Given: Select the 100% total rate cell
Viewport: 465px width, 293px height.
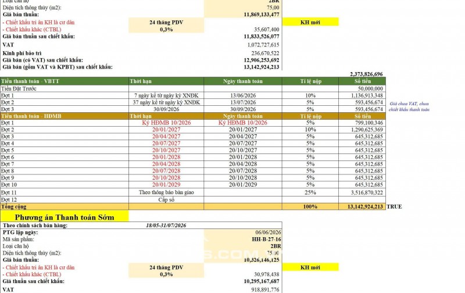Looking at the screenshot, I should [310, 207].
